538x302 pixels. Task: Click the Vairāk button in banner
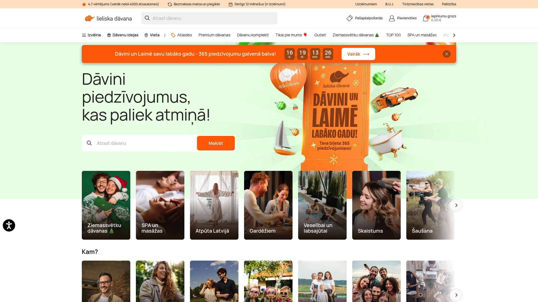coord(358,54)
